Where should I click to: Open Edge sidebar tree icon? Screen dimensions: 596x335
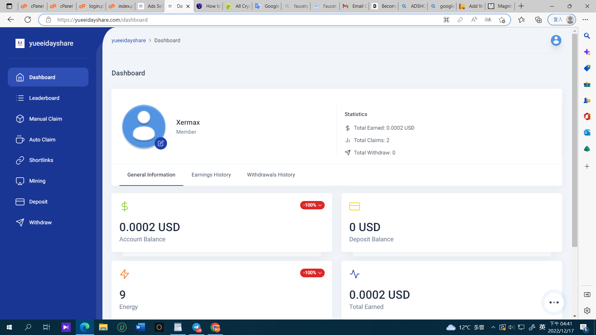click(587, 149)
